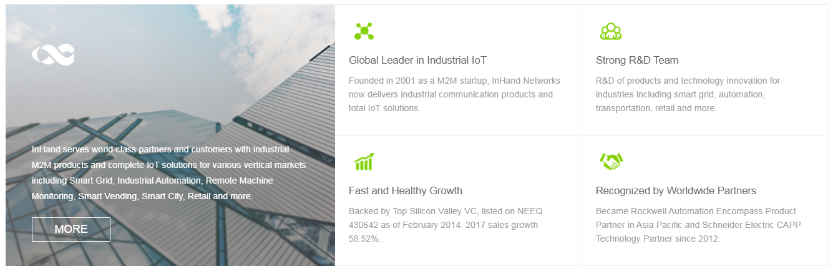Click the 'Monitoring, Smart Vending, Smart City' line

[x=142, y=196]
